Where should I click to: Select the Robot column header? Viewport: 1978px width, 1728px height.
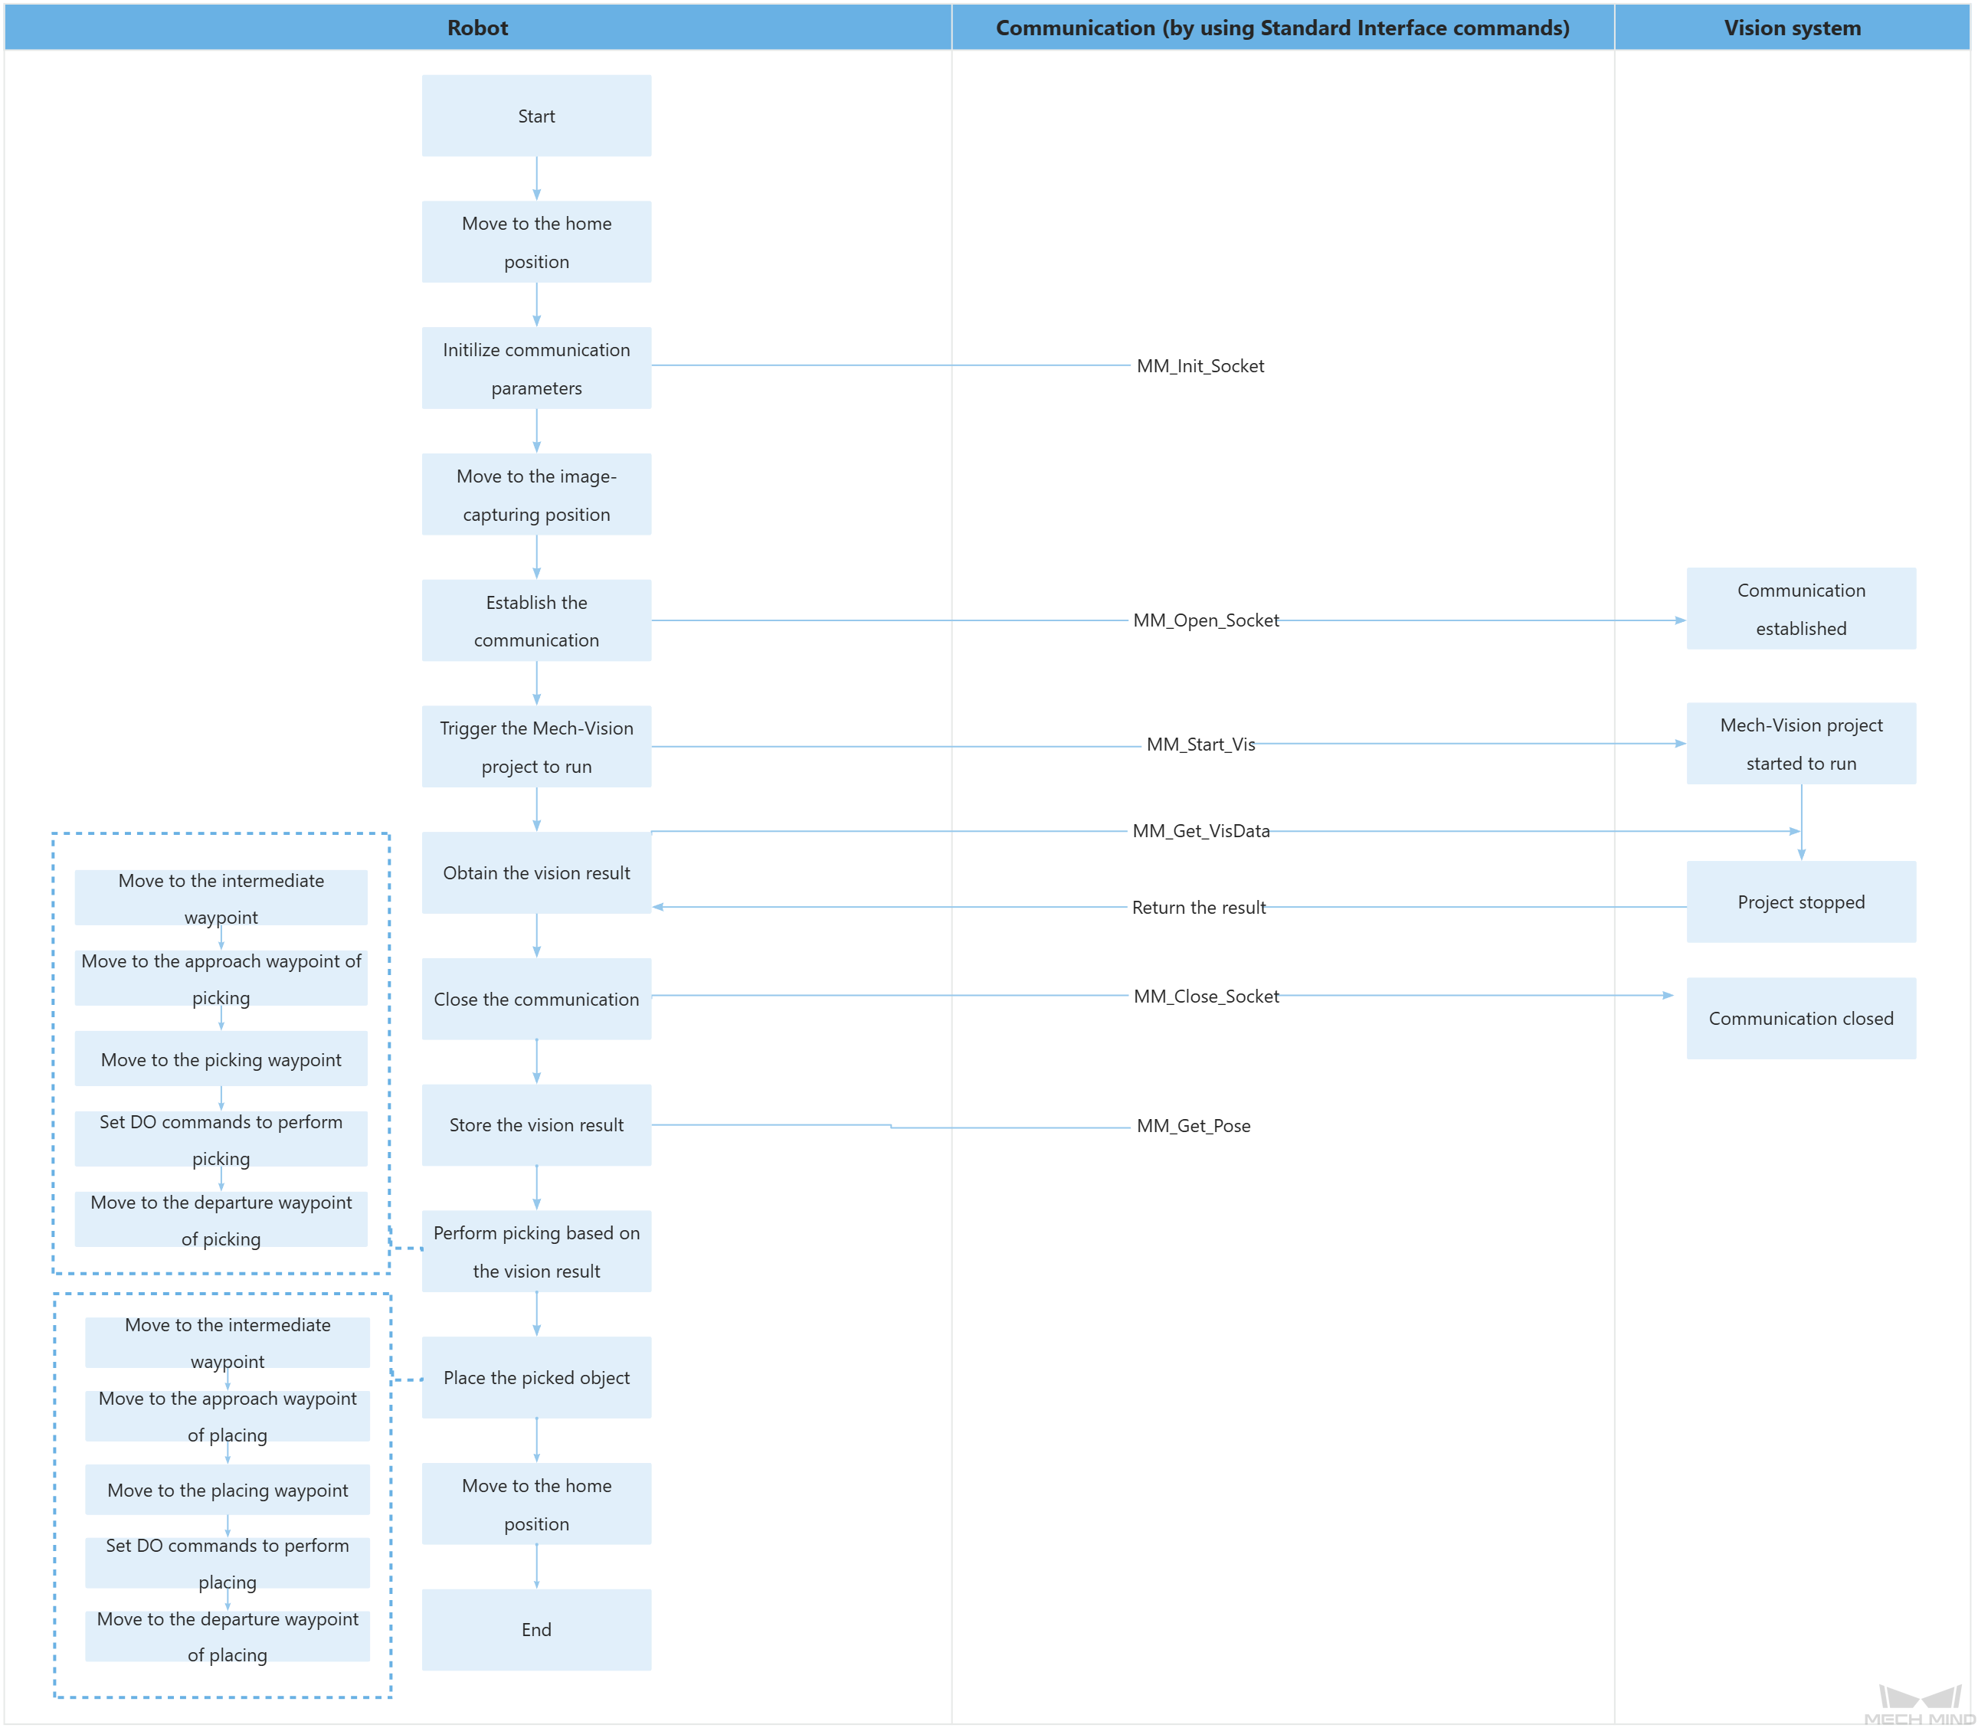coord(477,27)
